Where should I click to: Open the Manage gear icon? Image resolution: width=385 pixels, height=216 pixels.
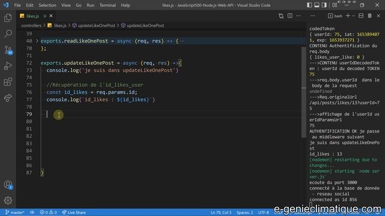click(8, 200)
